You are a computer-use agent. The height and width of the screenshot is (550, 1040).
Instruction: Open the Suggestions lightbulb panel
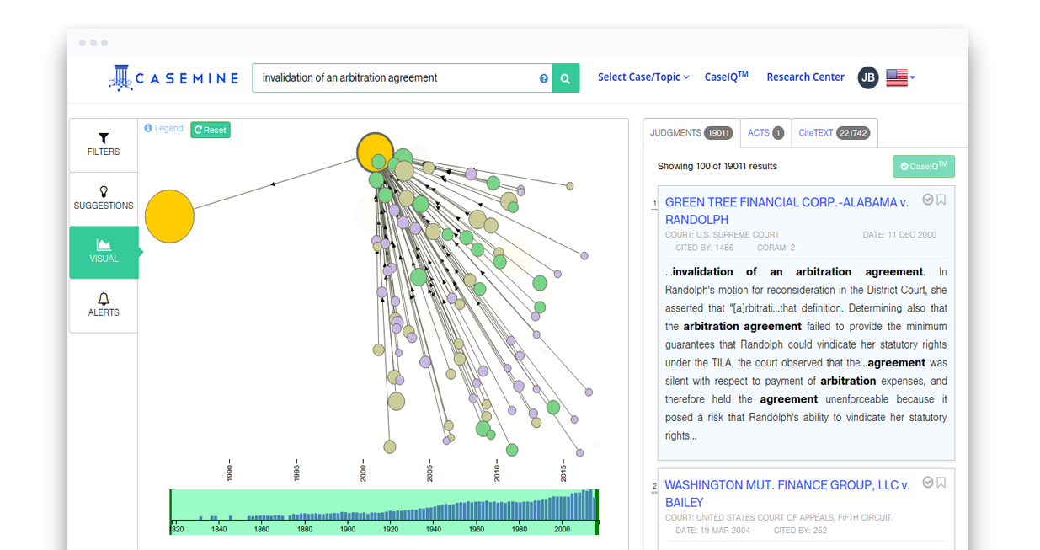tap(104, 198)
